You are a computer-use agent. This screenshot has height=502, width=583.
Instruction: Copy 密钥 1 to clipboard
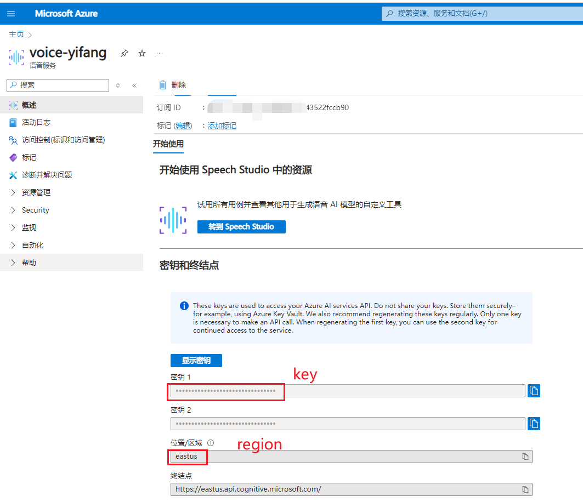[534, 391]
